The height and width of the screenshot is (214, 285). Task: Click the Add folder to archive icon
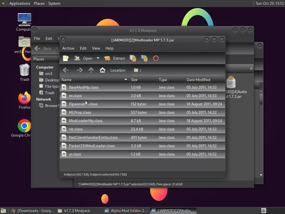144,58
